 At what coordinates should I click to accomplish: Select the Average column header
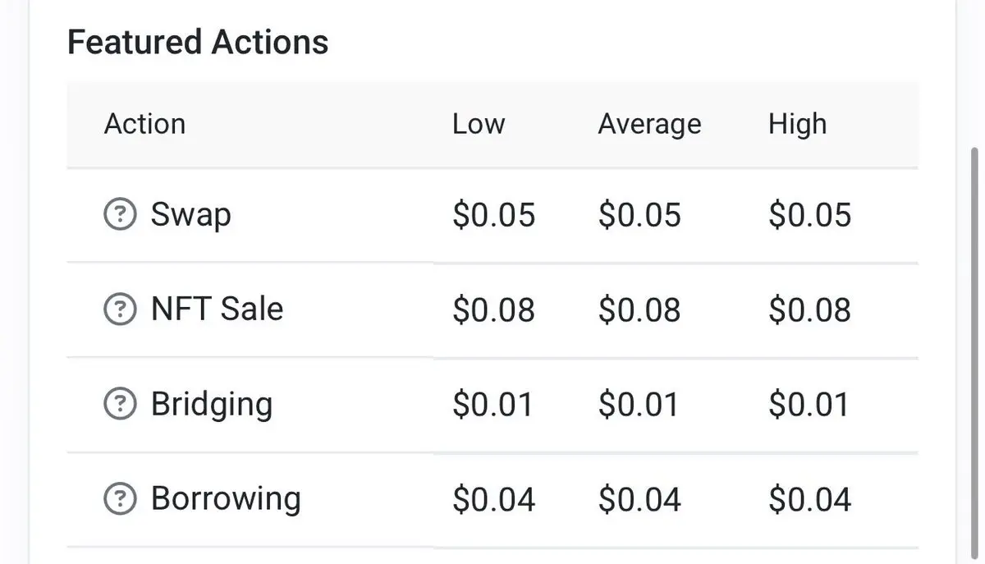(x=649, y=124)
